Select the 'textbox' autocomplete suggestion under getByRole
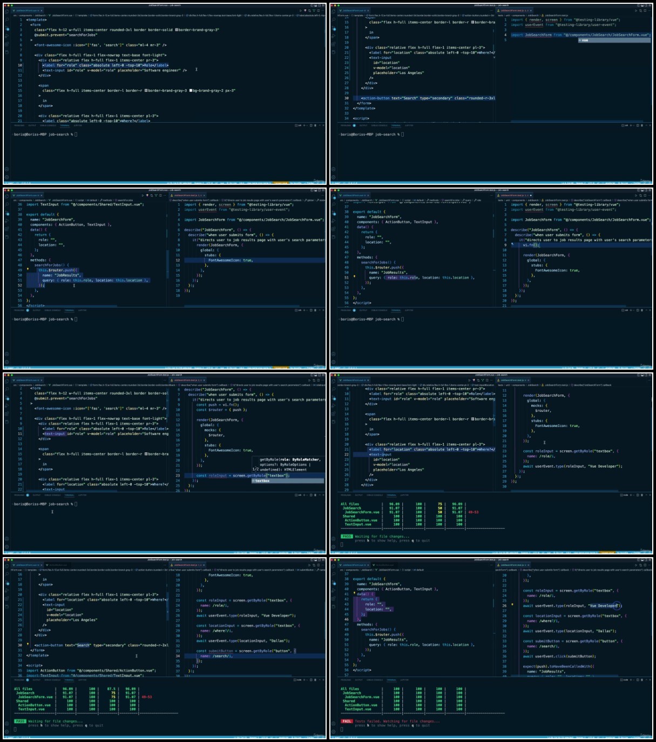 click(288, 480)
